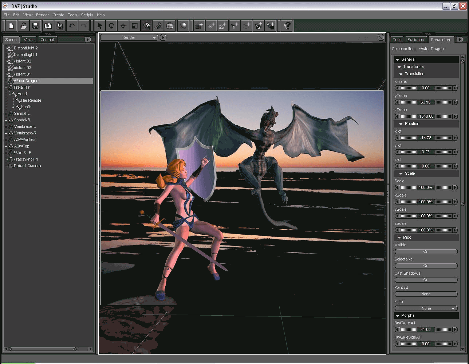Click the What's This help icon
Image resolution: width=469 pixels, height=364 pixels.
pyautogui.click(x=287, y=25)
